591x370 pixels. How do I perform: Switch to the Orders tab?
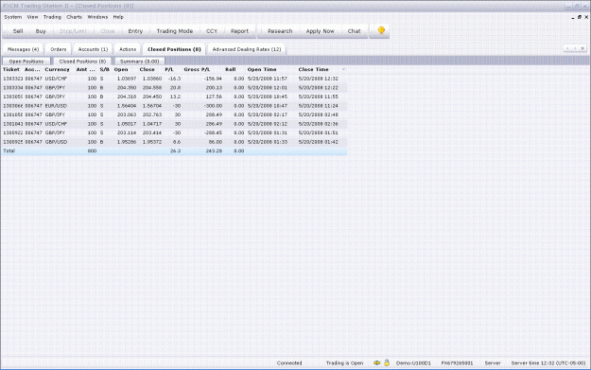pyautogui.click(x=58, y=49)
